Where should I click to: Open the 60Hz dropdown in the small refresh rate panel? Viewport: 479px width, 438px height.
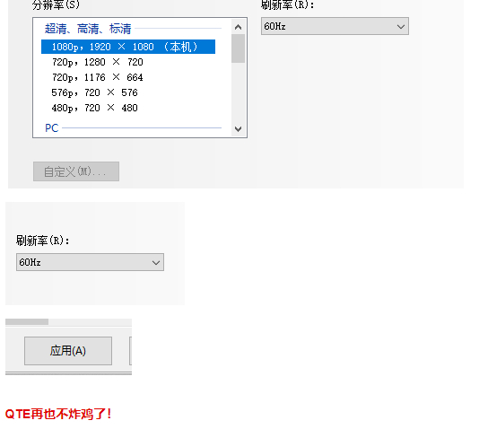pos(90,262)
